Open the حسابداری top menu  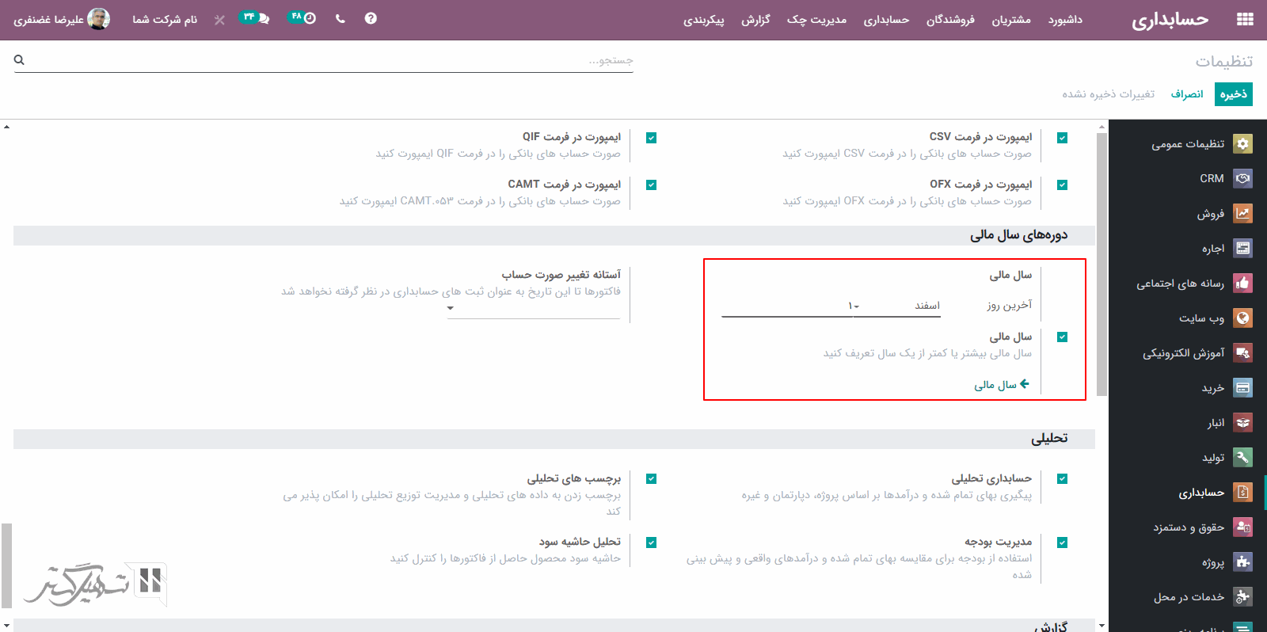click(886, 19)
